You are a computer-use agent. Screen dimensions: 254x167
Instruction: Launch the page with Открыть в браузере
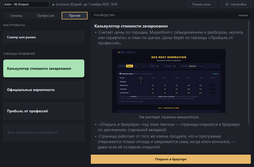tap(171, 159)
